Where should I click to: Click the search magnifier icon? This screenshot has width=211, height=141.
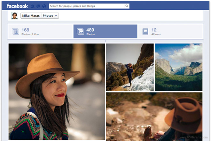[127, 6]
